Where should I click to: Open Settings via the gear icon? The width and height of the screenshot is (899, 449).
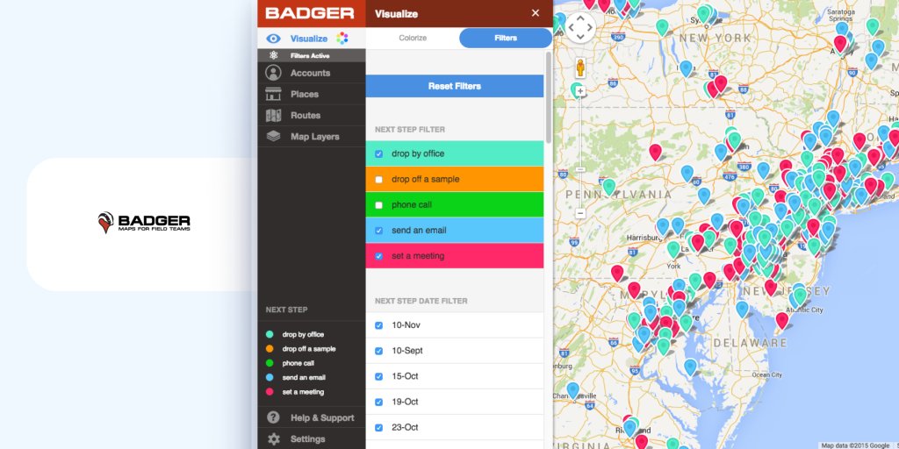click(273, 438)
